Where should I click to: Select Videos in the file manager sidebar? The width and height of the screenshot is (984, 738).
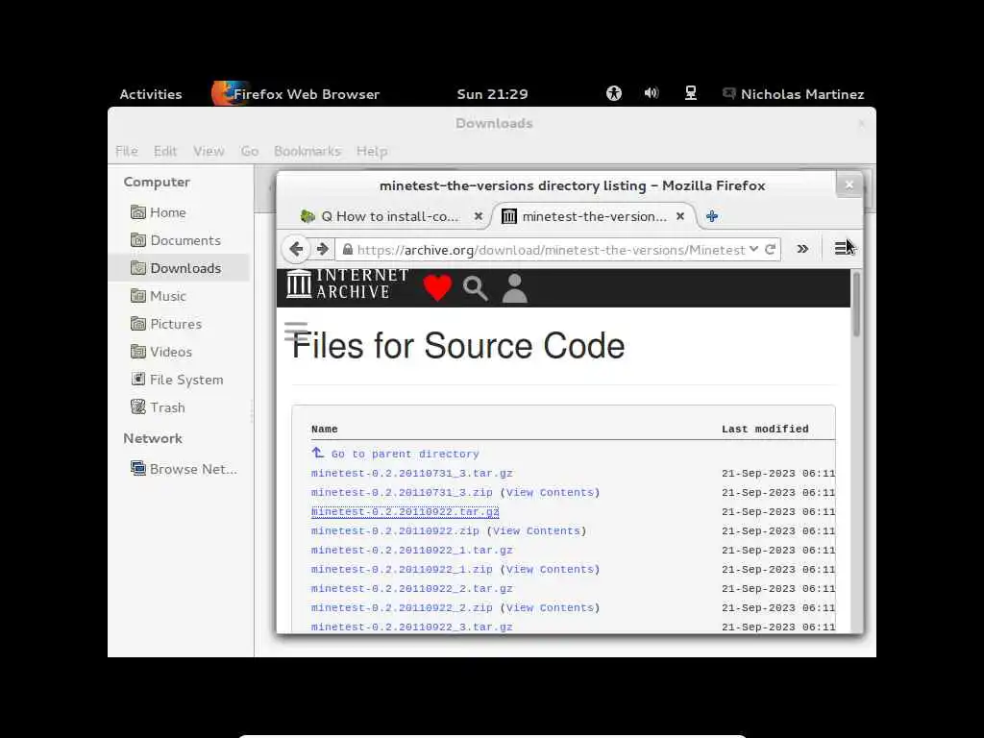[180, 352]
